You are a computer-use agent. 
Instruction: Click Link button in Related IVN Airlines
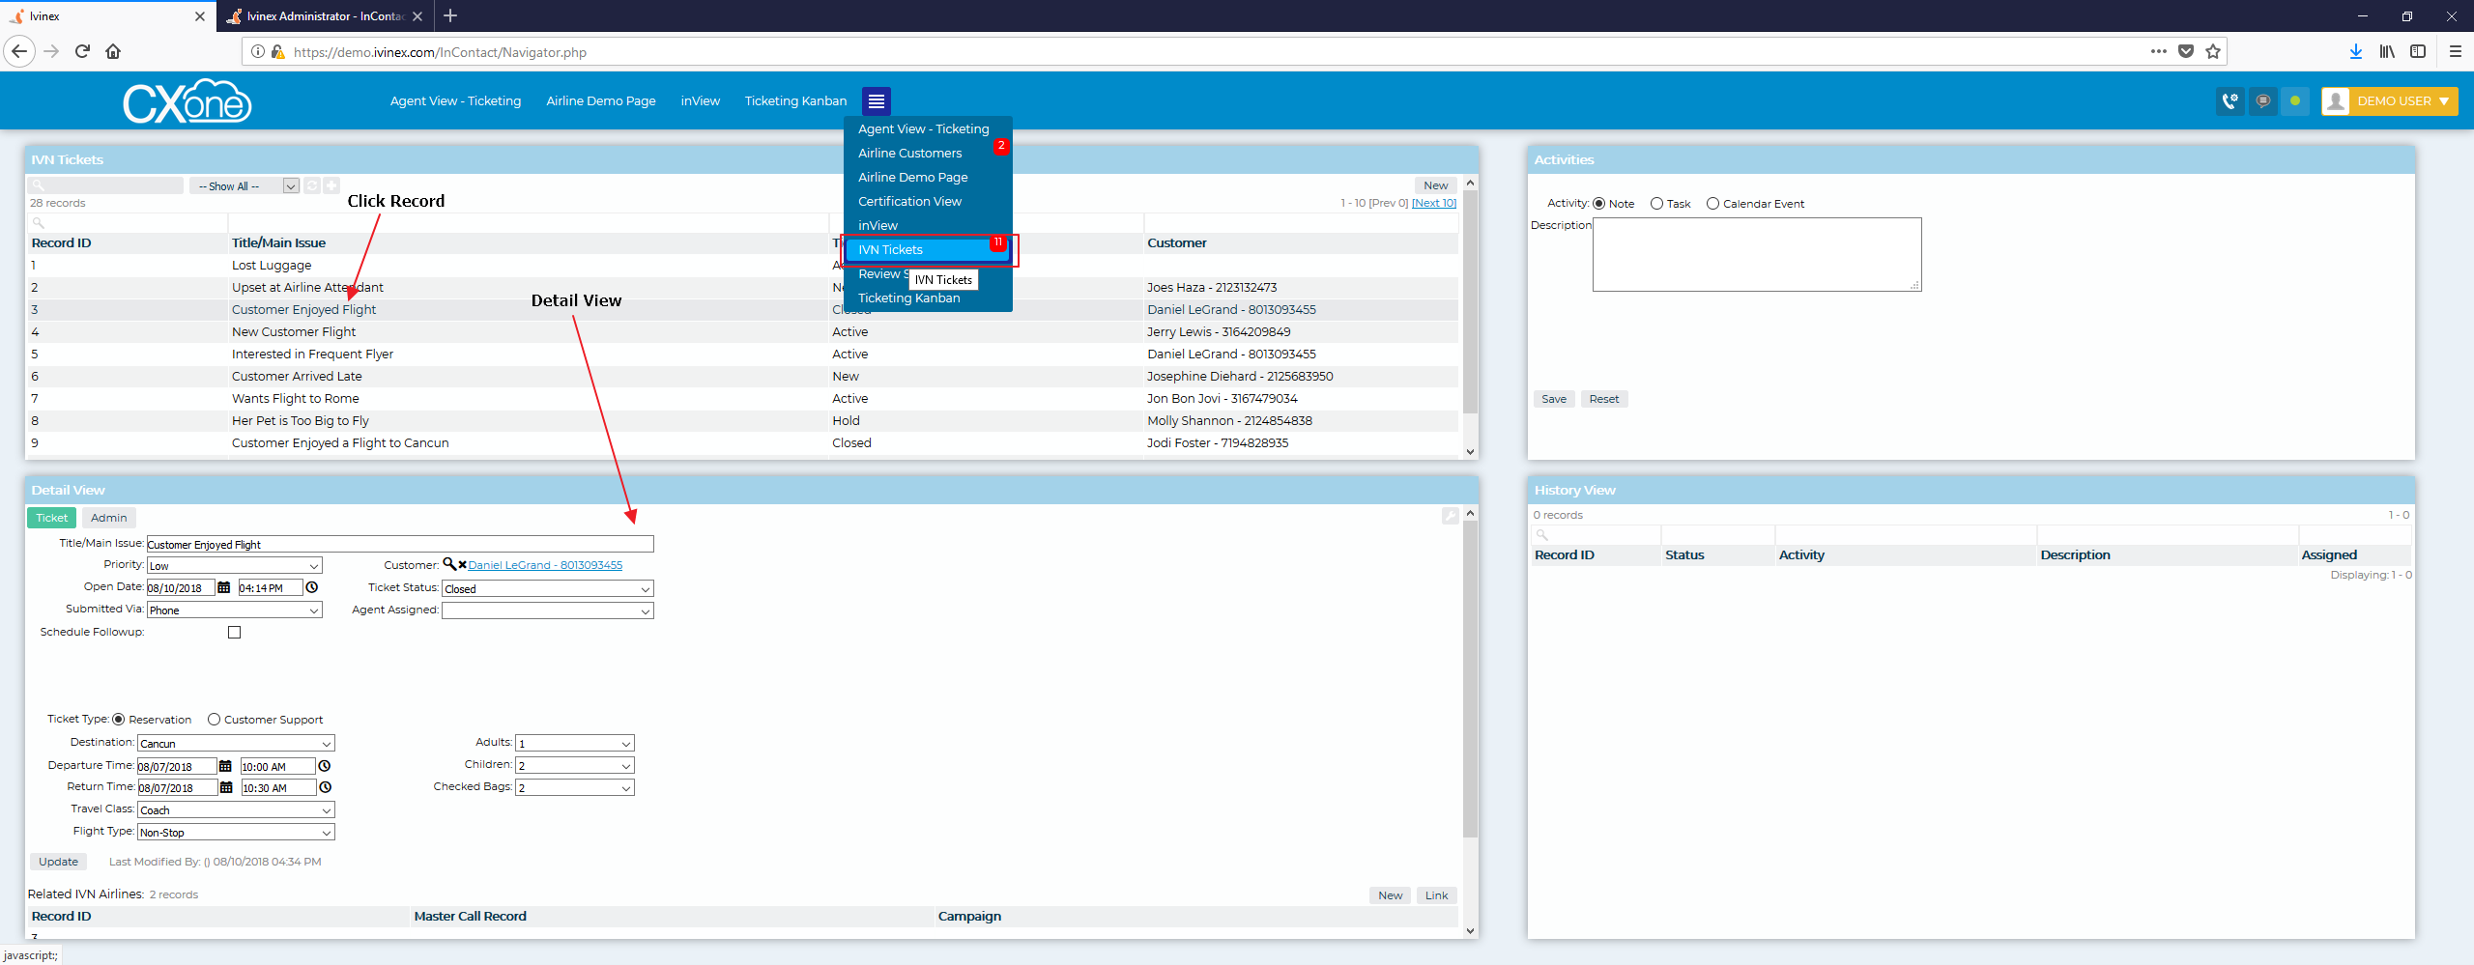pos(1436,895)
